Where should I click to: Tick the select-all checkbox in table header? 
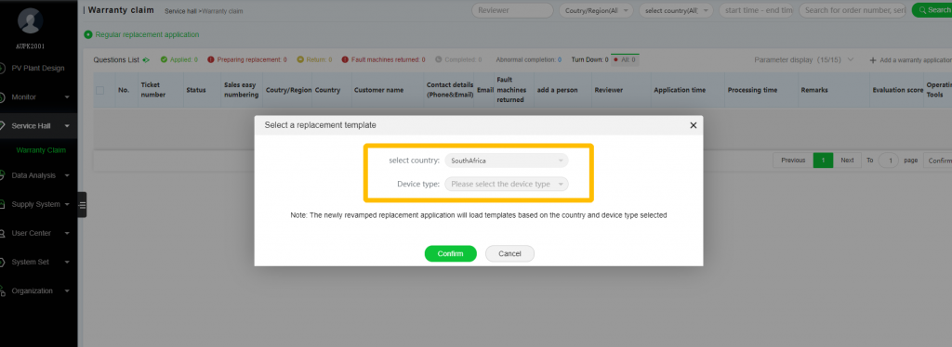coord(100,90)
